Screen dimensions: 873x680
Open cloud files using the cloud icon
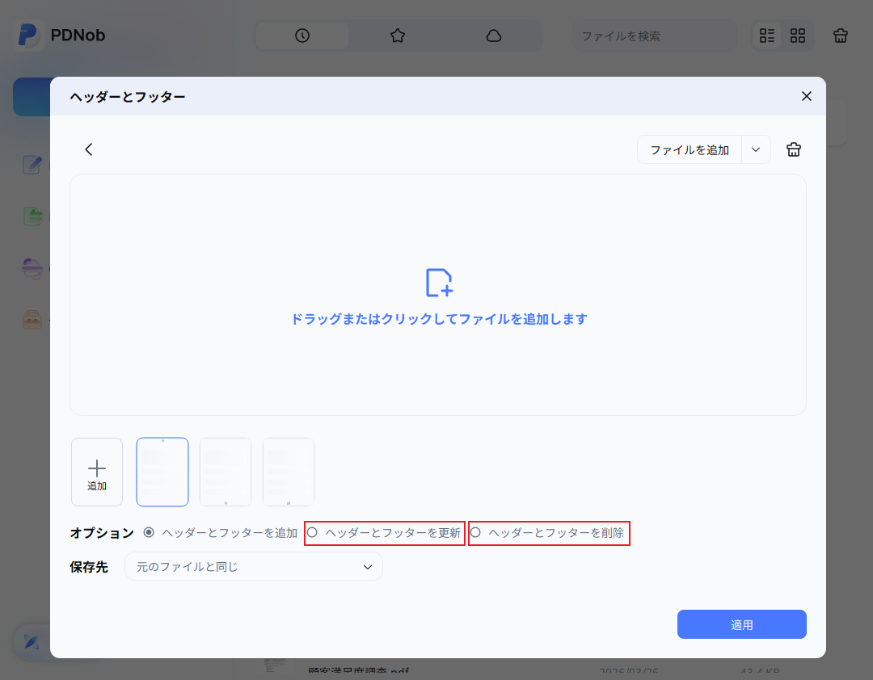pos(494,36)
